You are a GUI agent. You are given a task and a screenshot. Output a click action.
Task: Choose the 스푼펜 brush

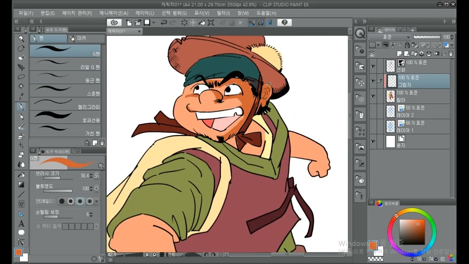[x=65, y=91]
